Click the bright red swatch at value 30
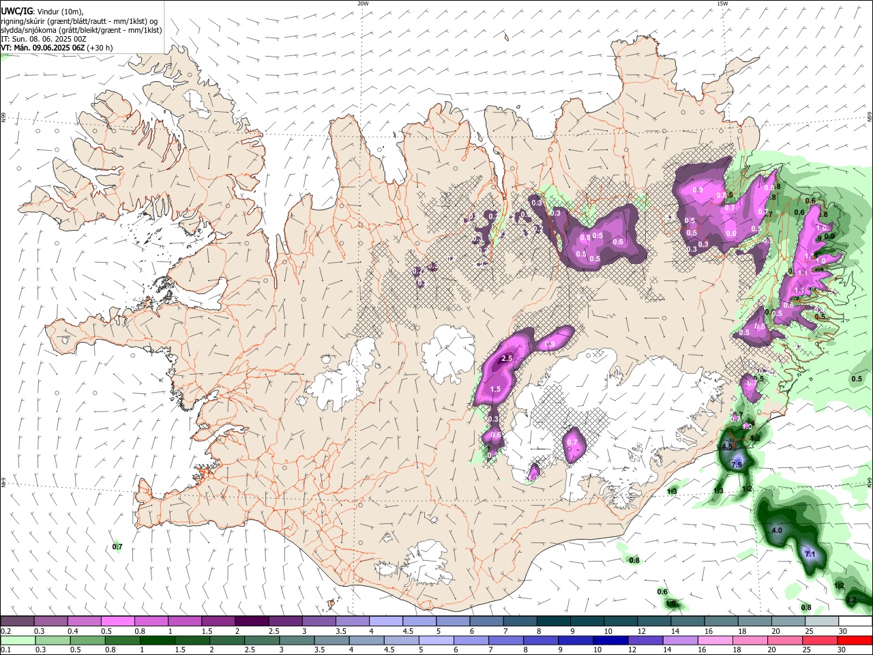 [x=855, y=640]
